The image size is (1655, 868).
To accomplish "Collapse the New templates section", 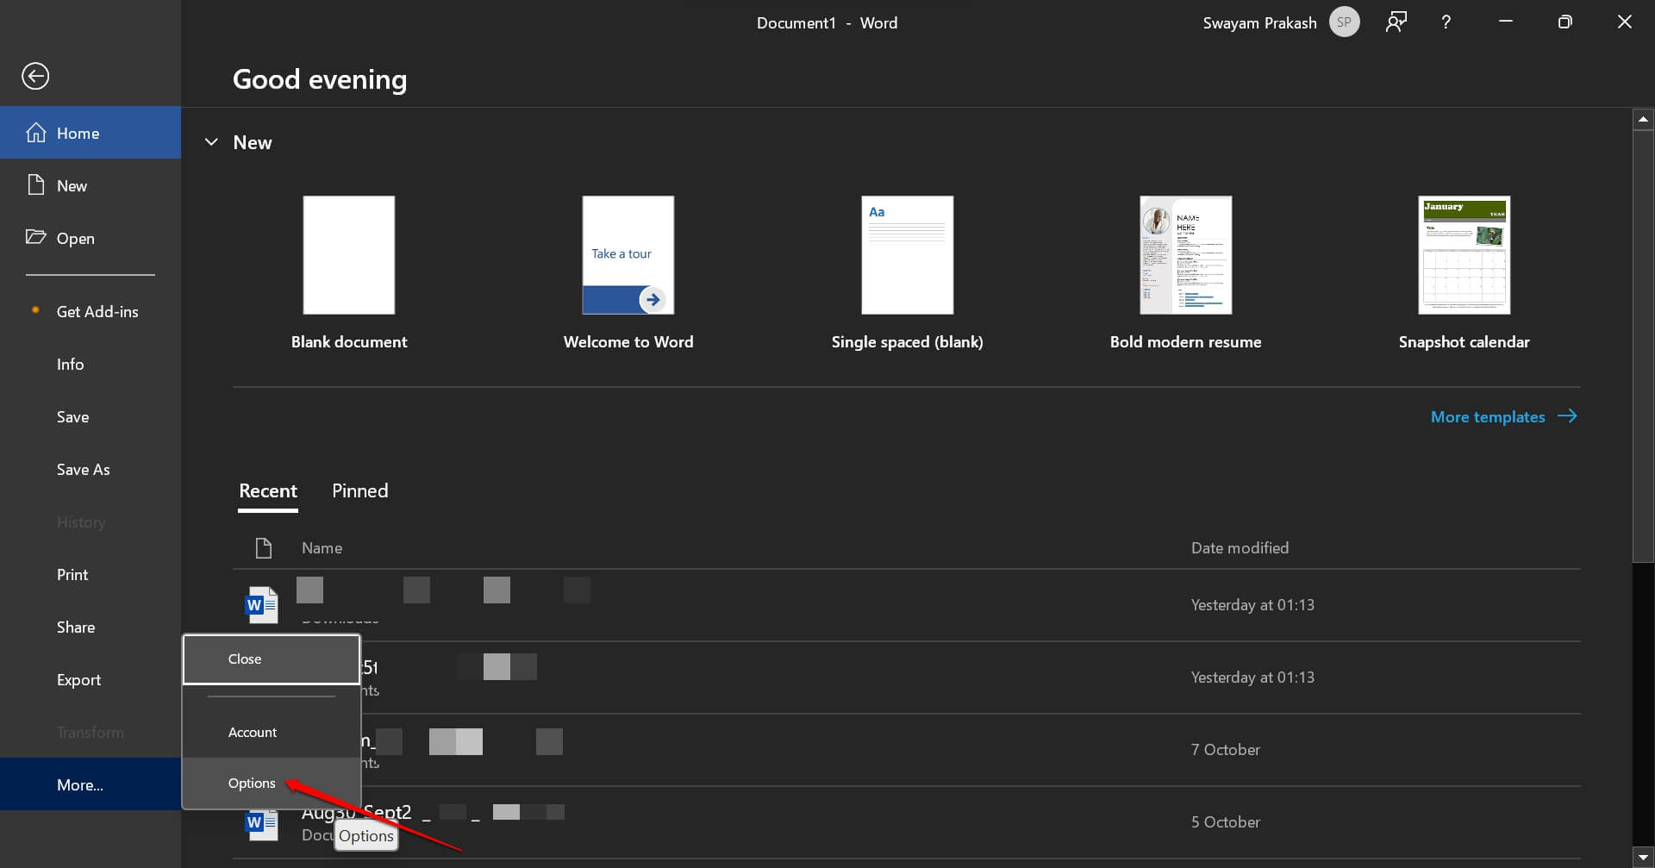I will pyautogui.click(x=211, y=142).
